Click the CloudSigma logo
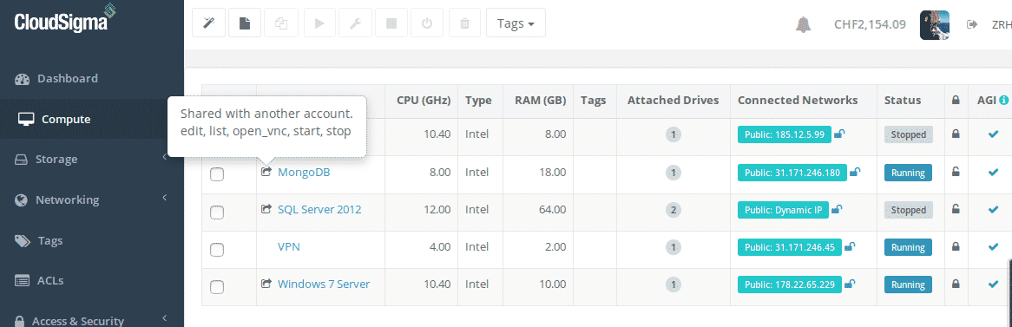 (x=64, y=19)
